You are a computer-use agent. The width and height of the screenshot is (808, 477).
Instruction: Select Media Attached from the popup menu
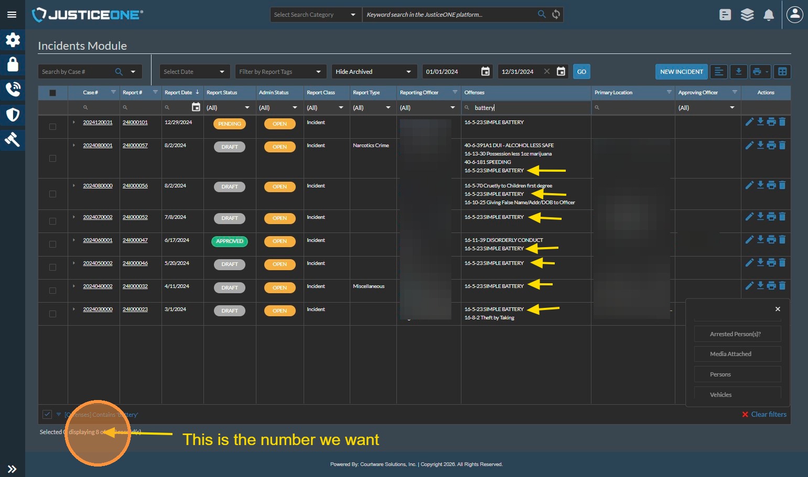[x=737, y=354]
